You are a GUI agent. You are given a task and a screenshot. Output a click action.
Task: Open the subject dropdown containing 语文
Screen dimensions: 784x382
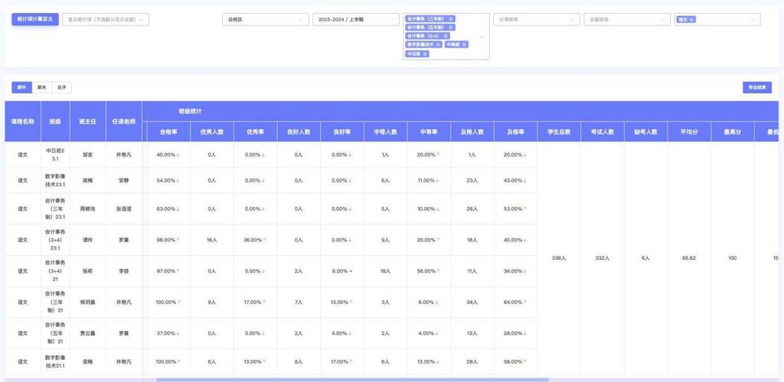pyautogui.click(x=717, y=19)
